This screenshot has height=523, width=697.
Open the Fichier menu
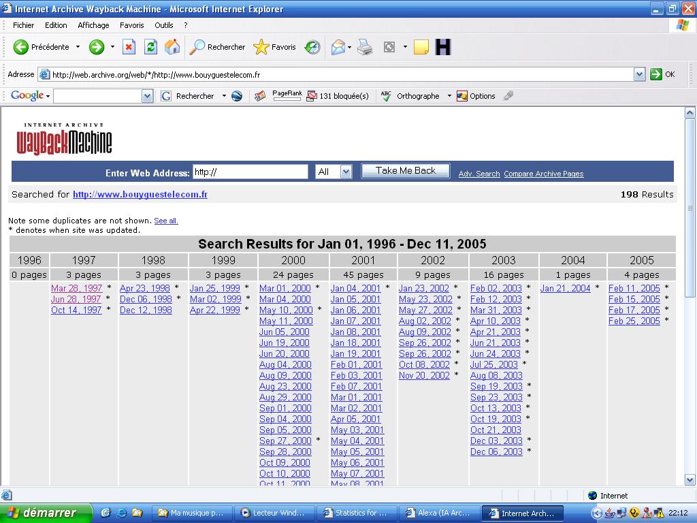click(x=24, y=25)
